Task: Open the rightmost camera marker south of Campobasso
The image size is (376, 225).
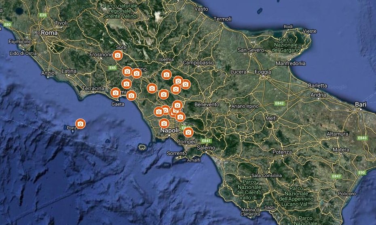Action: pyautogui.click(x=185, y=84)
